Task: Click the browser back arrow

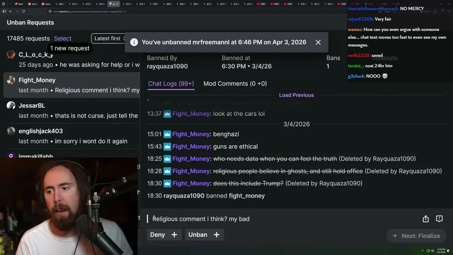Action: (x=11, y=11)
